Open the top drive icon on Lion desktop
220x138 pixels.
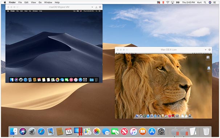208,58
